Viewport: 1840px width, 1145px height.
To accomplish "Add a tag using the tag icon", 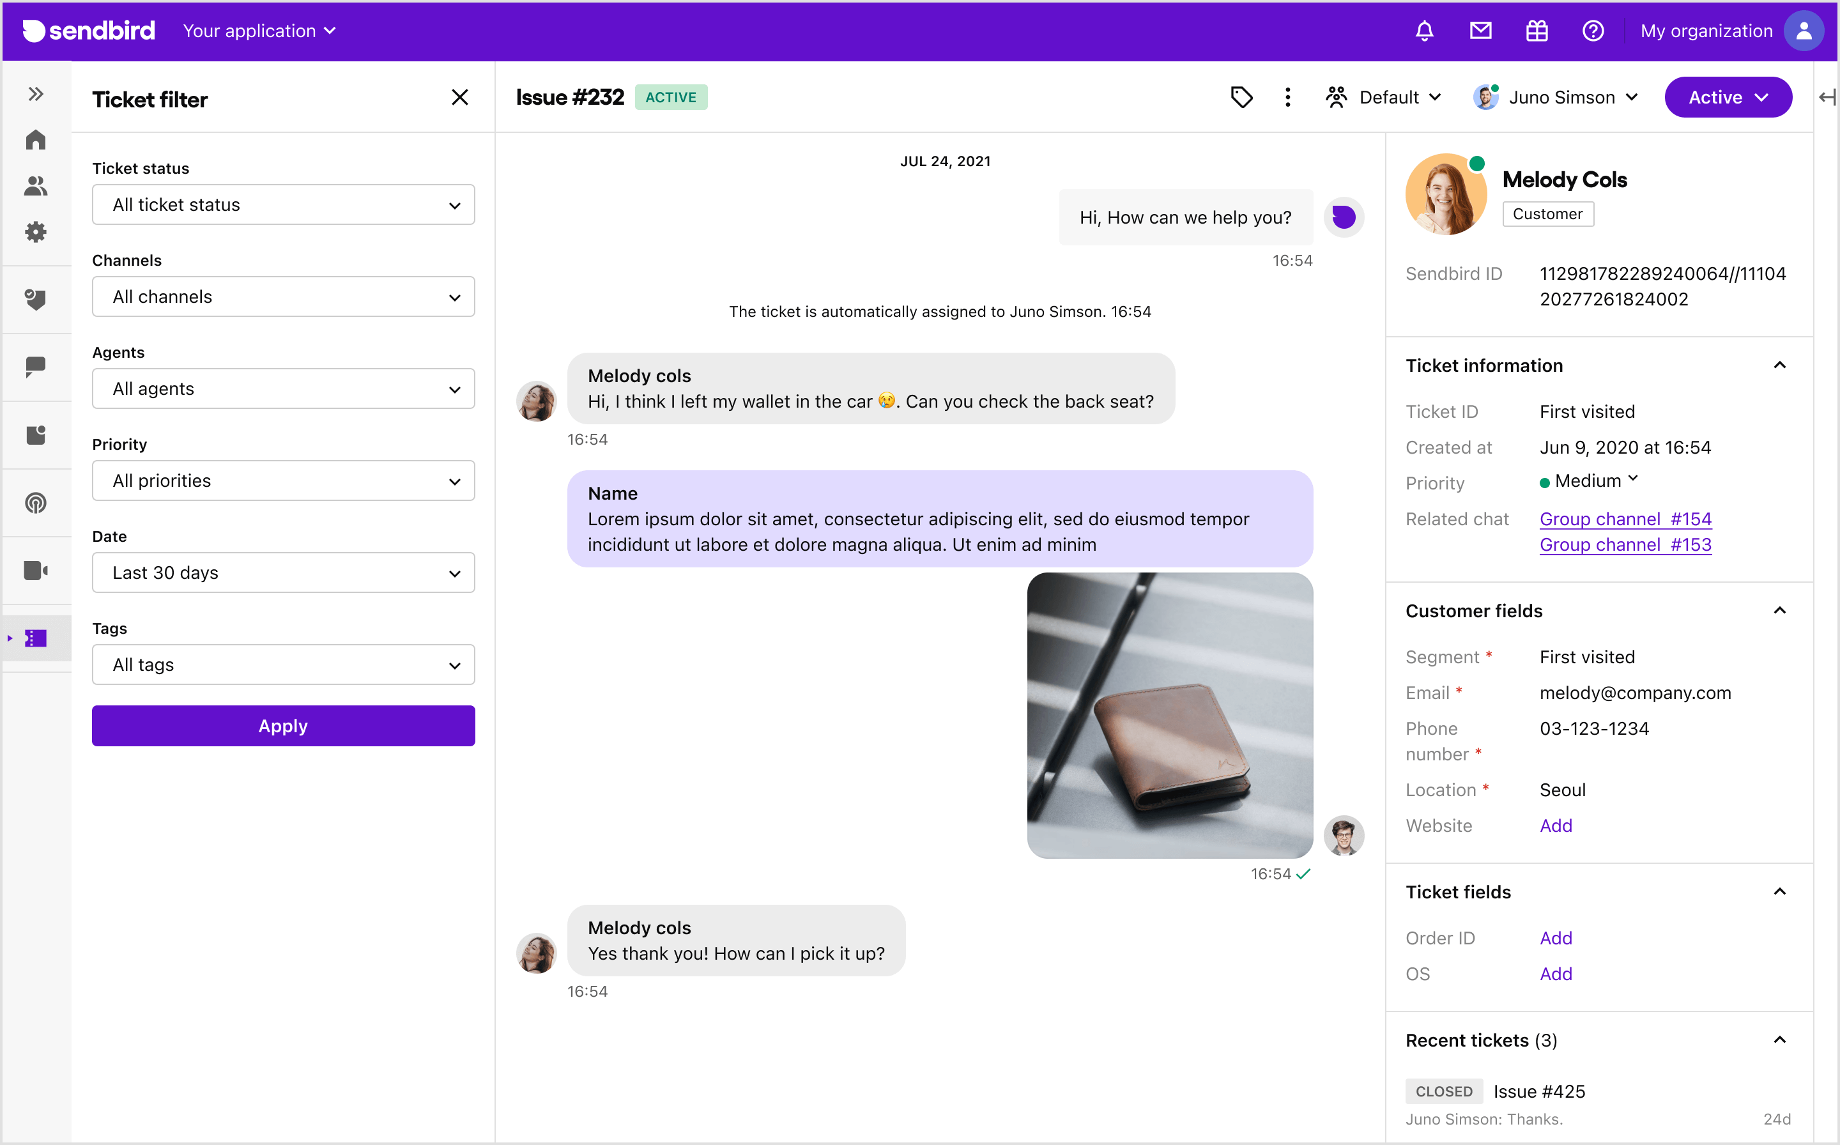I will point(1242,97).
